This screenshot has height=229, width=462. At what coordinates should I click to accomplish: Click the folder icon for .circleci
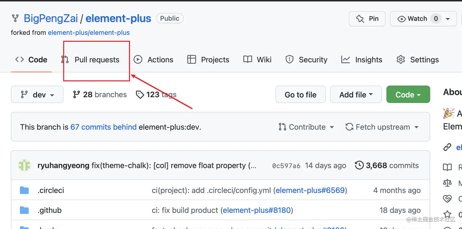pyautogui.click(x=24, y=190)
